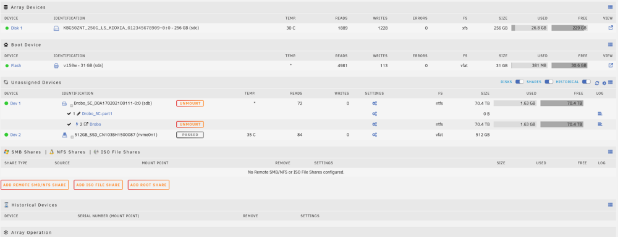Viewport: 618px width, 237px height.
Task: Refresh the Unassigned Devices list
Action: 597,82
